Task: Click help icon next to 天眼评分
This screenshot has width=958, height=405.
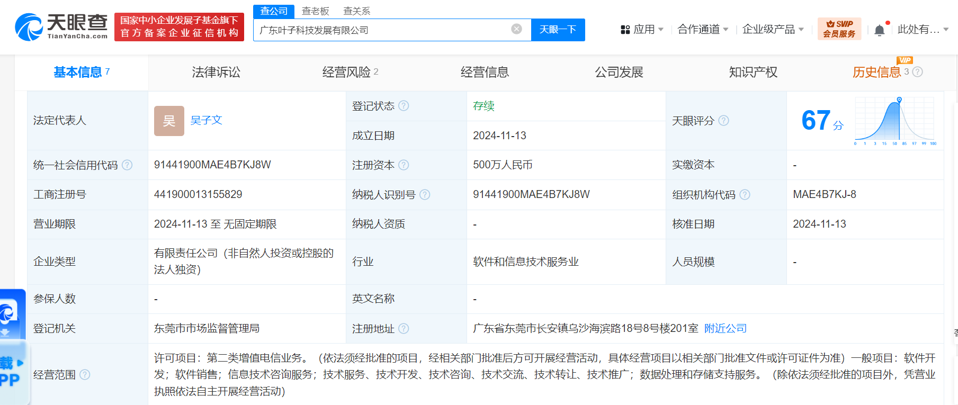Action: (723, 121)
